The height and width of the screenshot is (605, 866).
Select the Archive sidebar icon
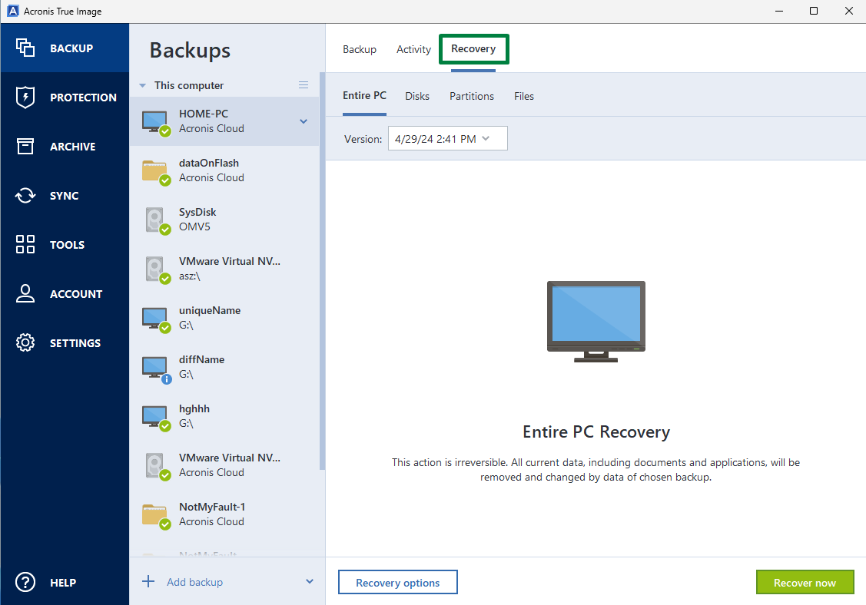[25, 146]
